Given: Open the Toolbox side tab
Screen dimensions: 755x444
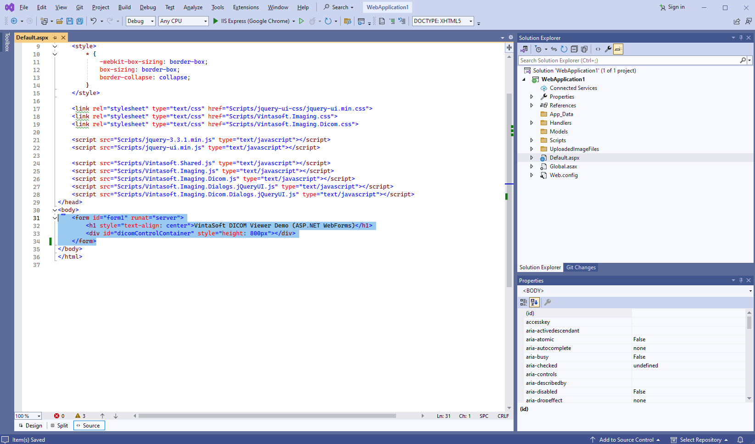Looking at the screenshot, I should (7, 42).
